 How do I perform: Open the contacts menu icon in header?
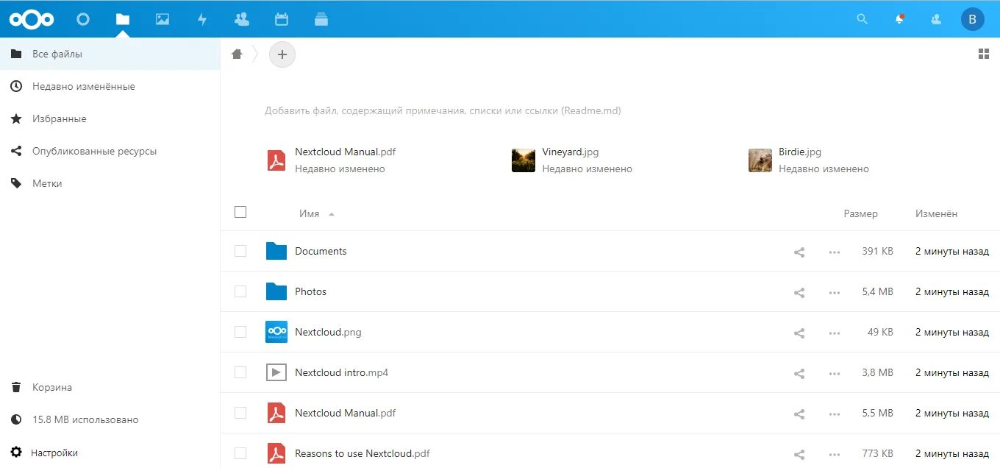936,19
